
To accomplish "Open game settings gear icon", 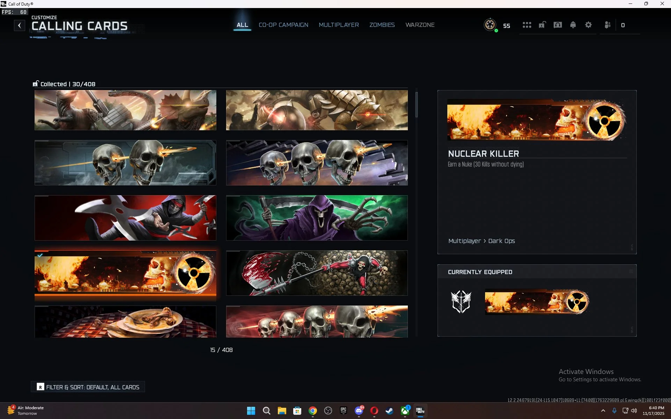I will [x=588, y=25].
